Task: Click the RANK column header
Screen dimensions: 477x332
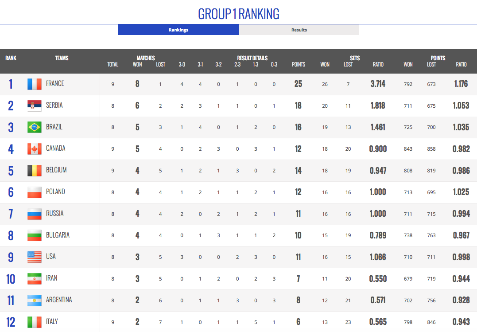Action: coord(11,58)
